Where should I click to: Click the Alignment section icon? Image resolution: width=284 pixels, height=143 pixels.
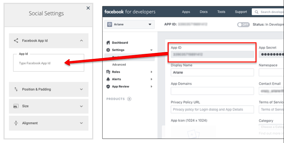point(16,123)
